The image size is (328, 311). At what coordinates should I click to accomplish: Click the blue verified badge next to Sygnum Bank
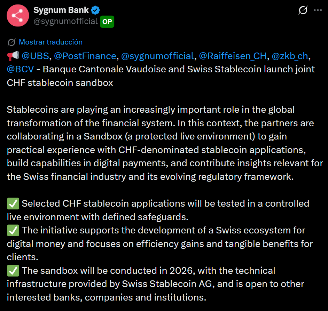point(95,10)
